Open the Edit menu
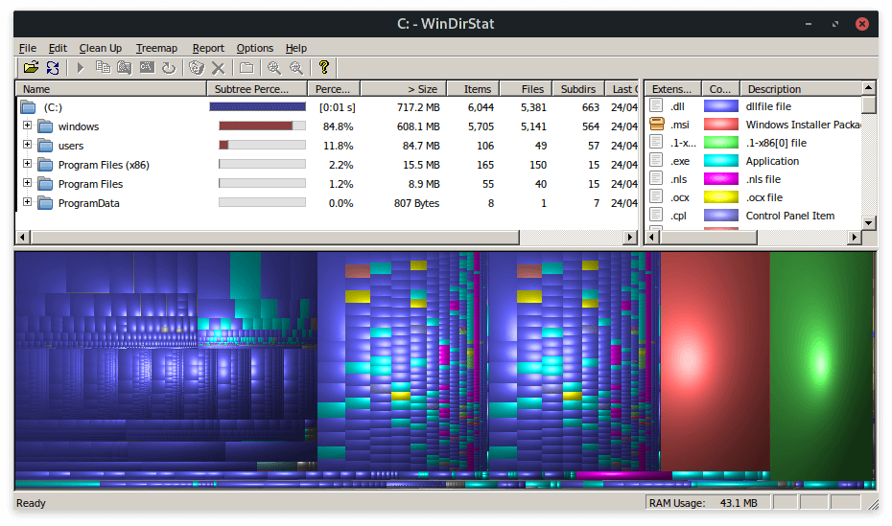This screenshot has width=892, height=526. tap(58, 48)
